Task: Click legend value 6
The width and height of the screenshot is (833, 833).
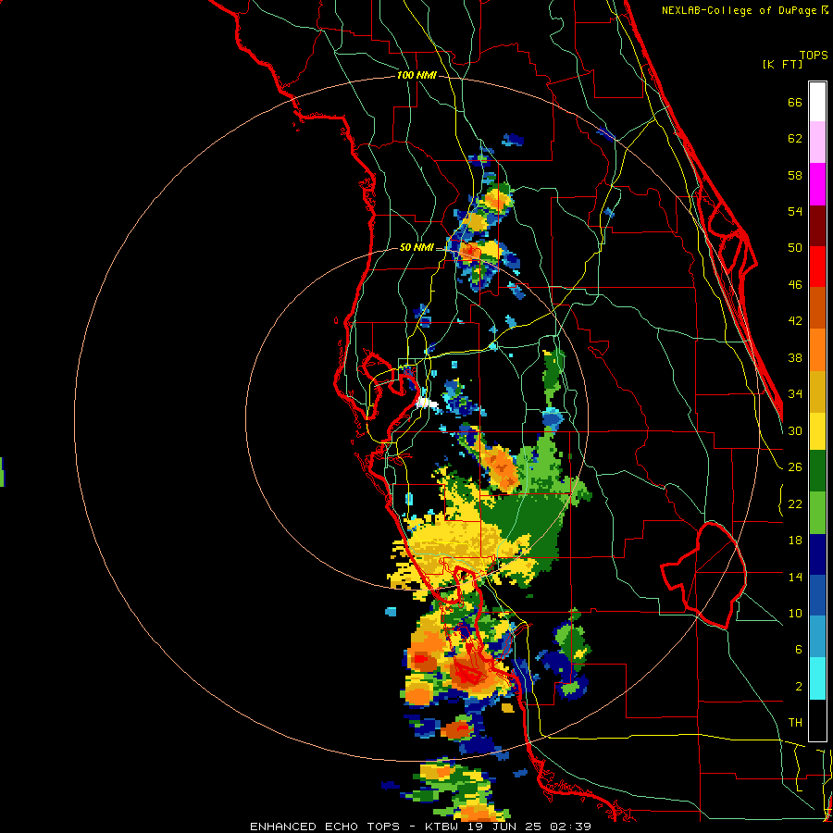Action: (x=799, y=650)
